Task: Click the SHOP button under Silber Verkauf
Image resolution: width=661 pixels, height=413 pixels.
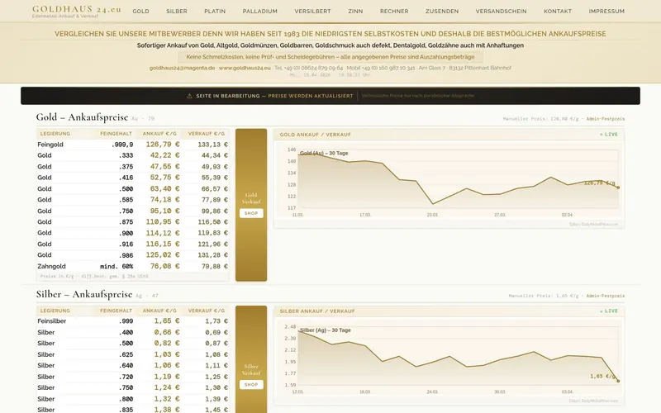Action: click(x=251, y=385)
